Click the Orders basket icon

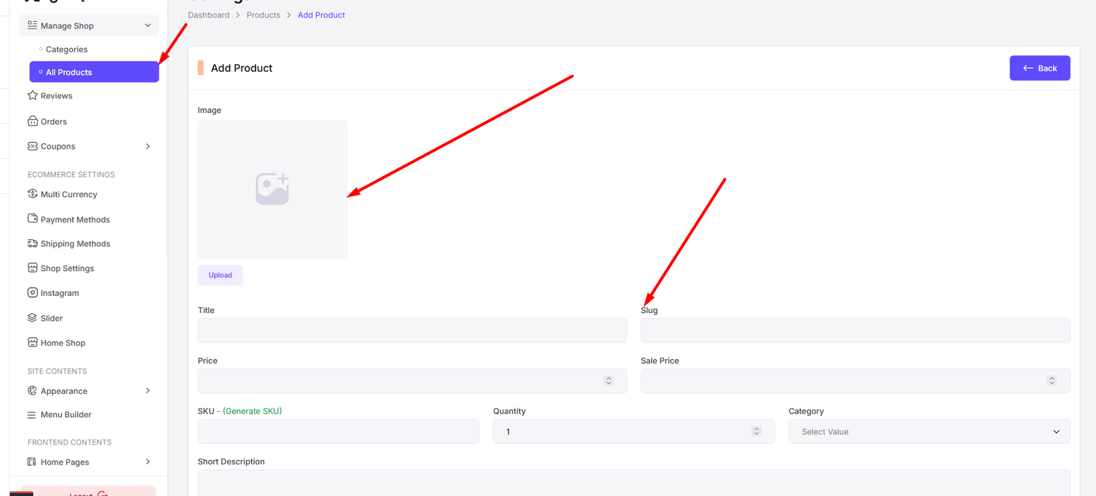coord(32,121)
